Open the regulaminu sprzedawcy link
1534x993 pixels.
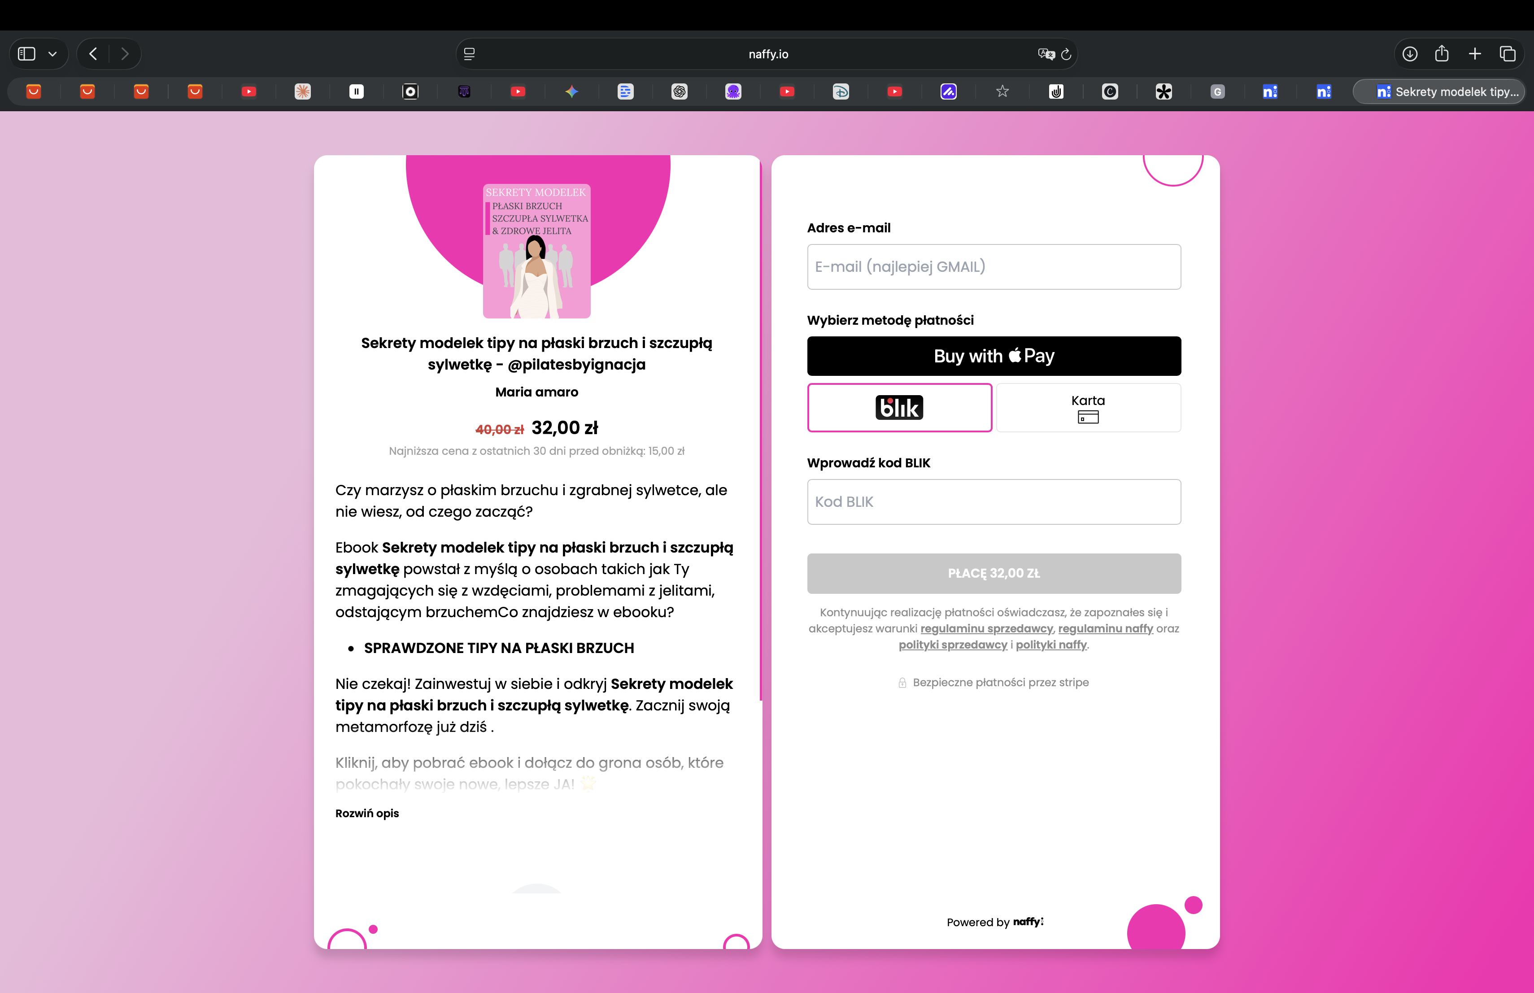(986, 628)
